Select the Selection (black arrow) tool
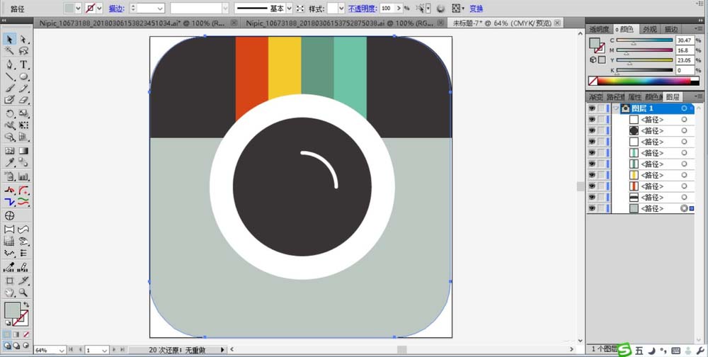Screen dimensions: 708x357 (10, 40)
